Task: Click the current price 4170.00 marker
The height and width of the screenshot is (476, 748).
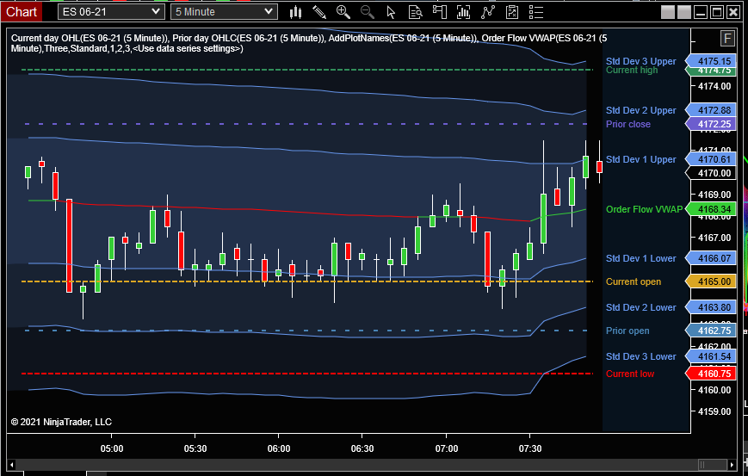Action: click(711, 173)
